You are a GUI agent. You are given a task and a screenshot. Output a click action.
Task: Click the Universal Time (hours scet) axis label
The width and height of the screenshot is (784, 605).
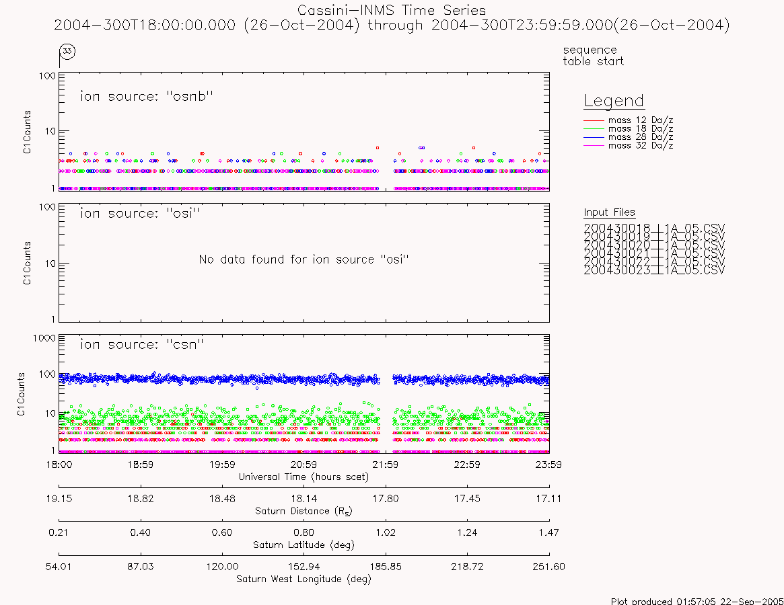304,477
